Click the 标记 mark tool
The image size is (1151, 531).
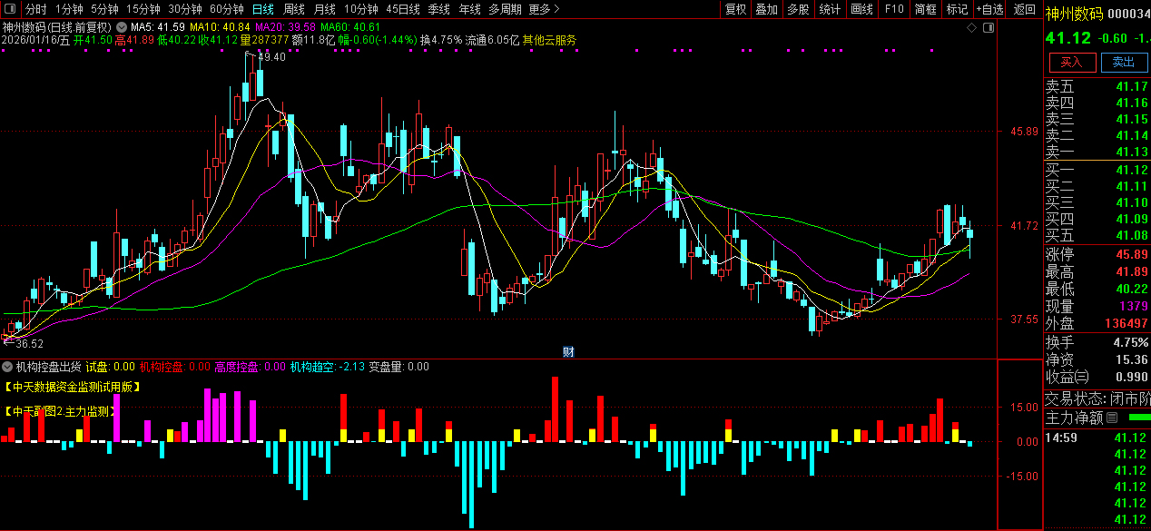click(957, 9)
